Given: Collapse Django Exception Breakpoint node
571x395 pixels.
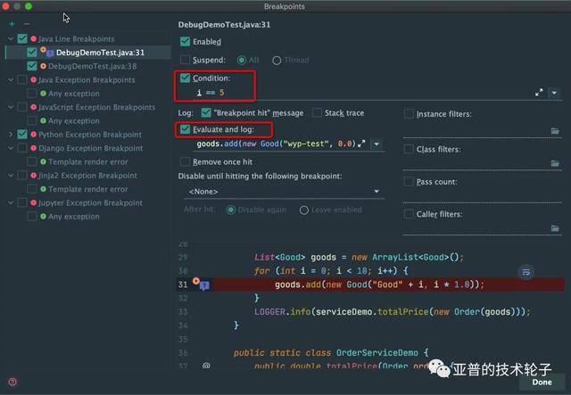Looking at the screenshot, I should point(11,148).
